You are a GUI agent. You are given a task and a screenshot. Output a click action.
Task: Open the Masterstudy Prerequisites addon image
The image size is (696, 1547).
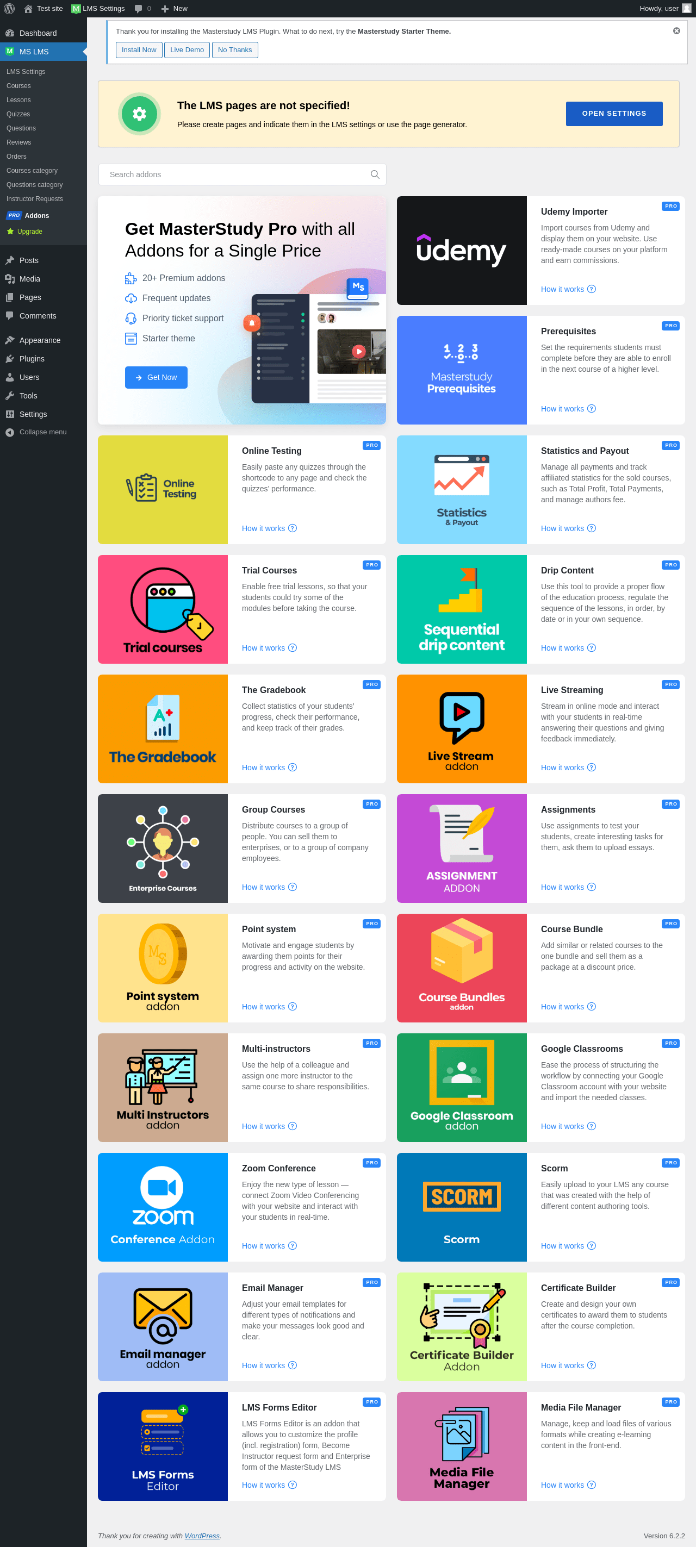[x=461, y=370]
